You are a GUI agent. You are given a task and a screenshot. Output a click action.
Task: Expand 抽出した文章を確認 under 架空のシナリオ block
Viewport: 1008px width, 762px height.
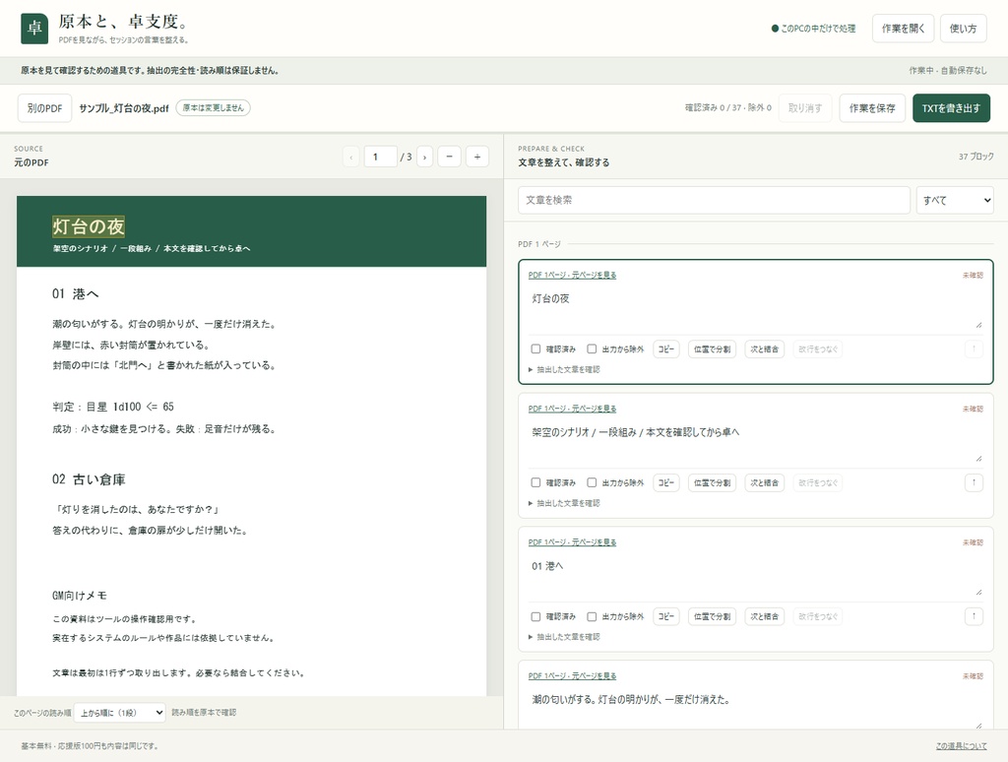pyautogui.click(x=564, y=503)
